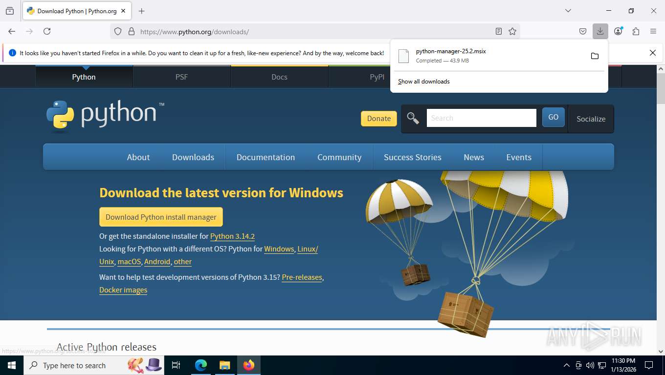Follow the other platforms link
This screenshot has width=665, height=375.
[x=182, y=262]
